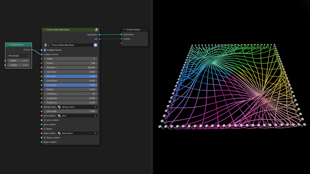Click the Strings material red socket
This screenshot has width=310, height=174.
42,107
